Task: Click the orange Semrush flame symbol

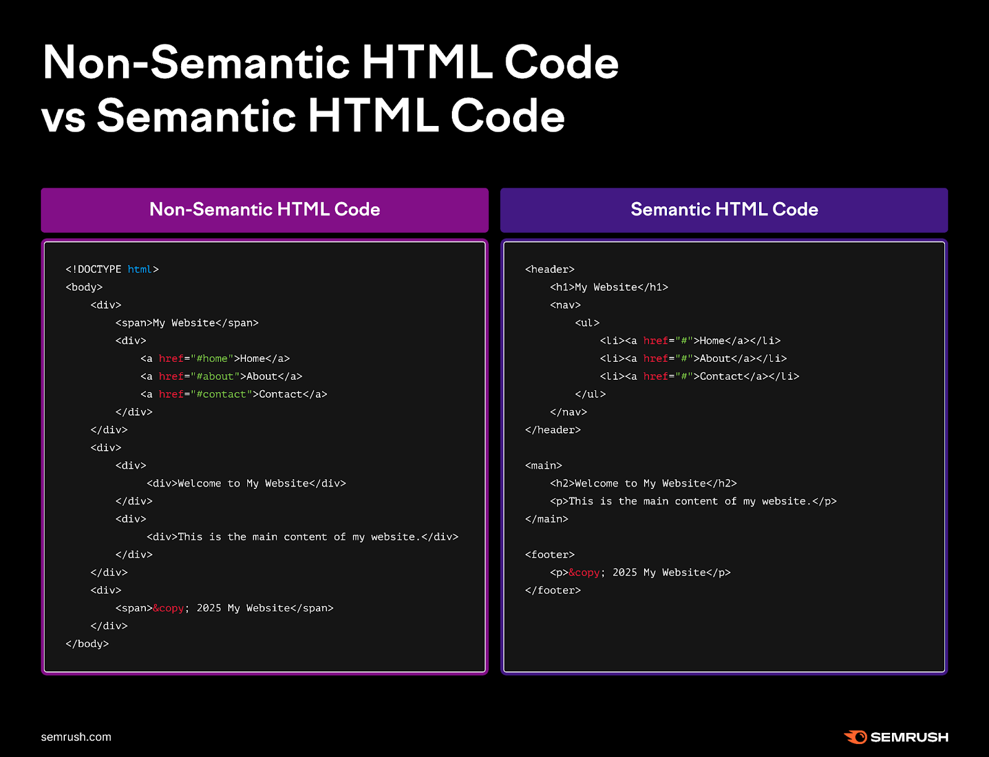Action: [x=855, y=737]
